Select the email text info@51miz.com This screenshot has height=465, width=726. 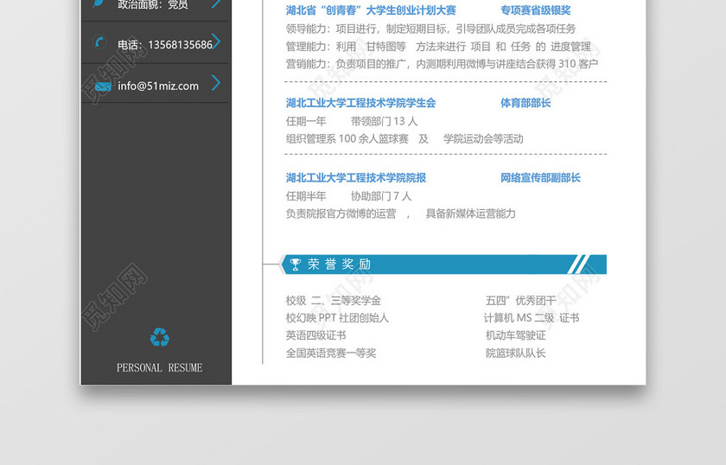(x=158, y=86)
